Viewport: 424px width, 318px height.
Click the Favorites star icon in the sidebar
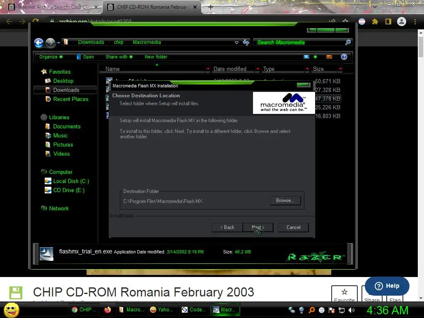pyautogui.click(x=44, y=72)
